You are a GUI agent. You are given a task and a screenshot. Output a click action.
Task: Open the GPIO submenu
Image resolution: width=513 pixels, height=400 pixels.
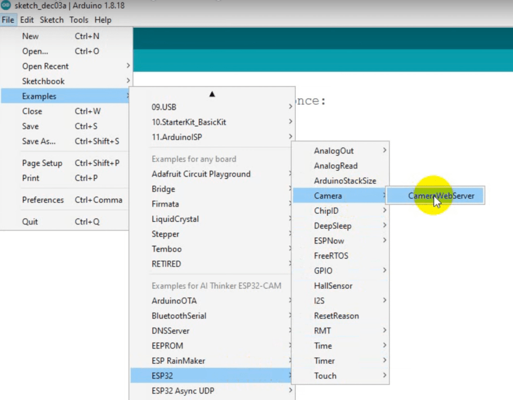pyautogui.click(x=340, y=271)
